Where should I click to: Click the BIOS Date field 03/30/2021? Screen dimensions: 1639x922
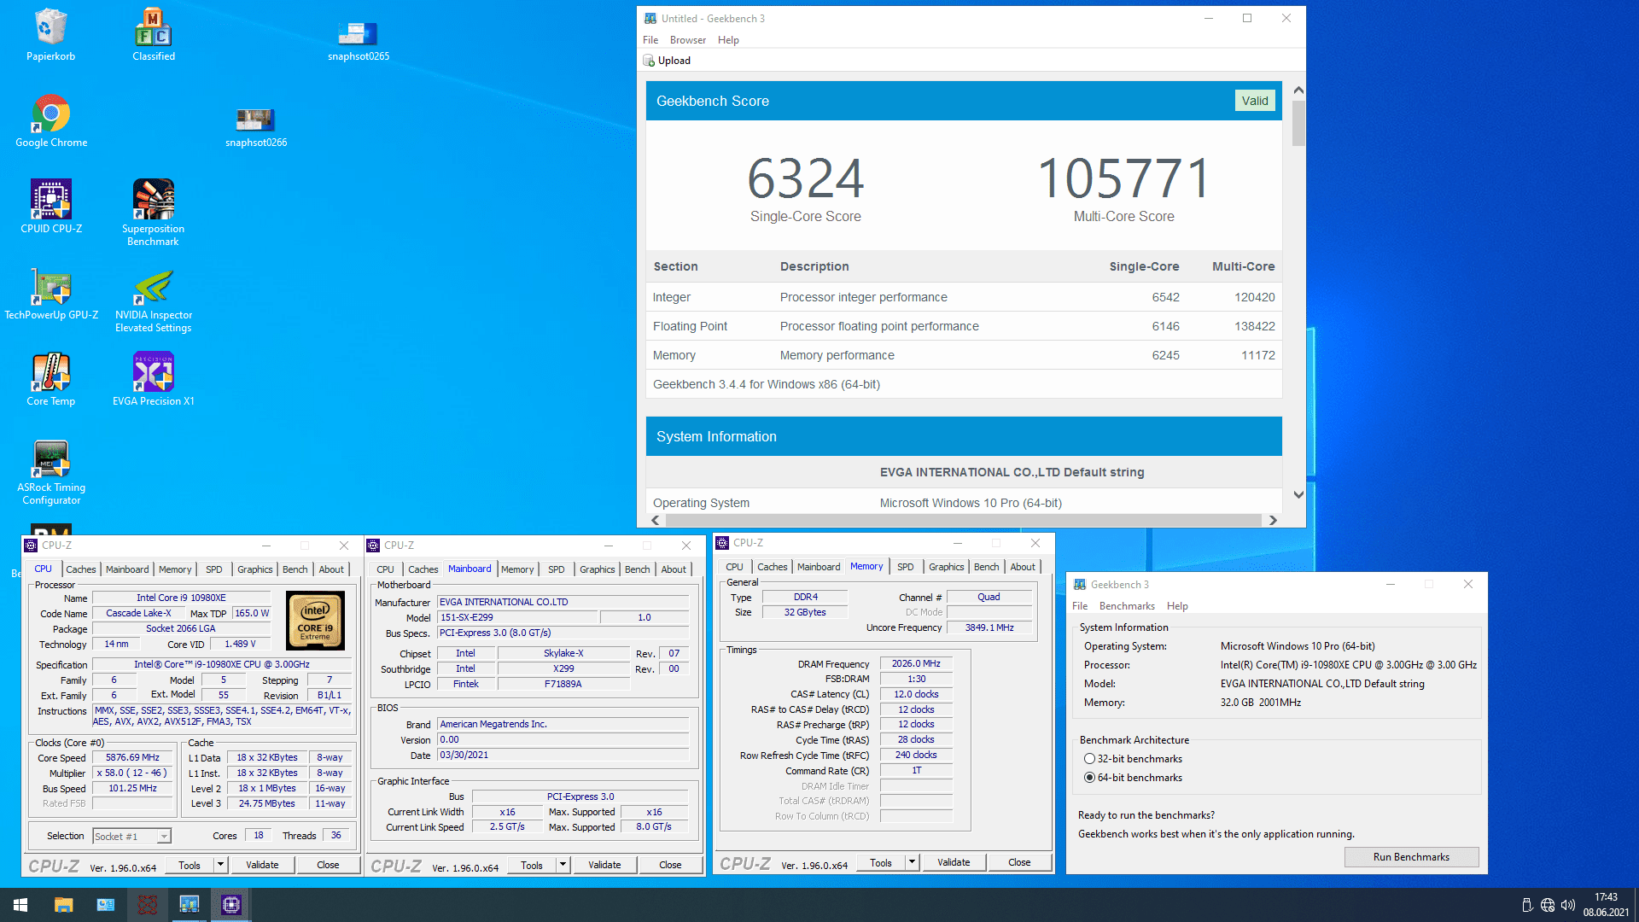(x=563, y=756)
